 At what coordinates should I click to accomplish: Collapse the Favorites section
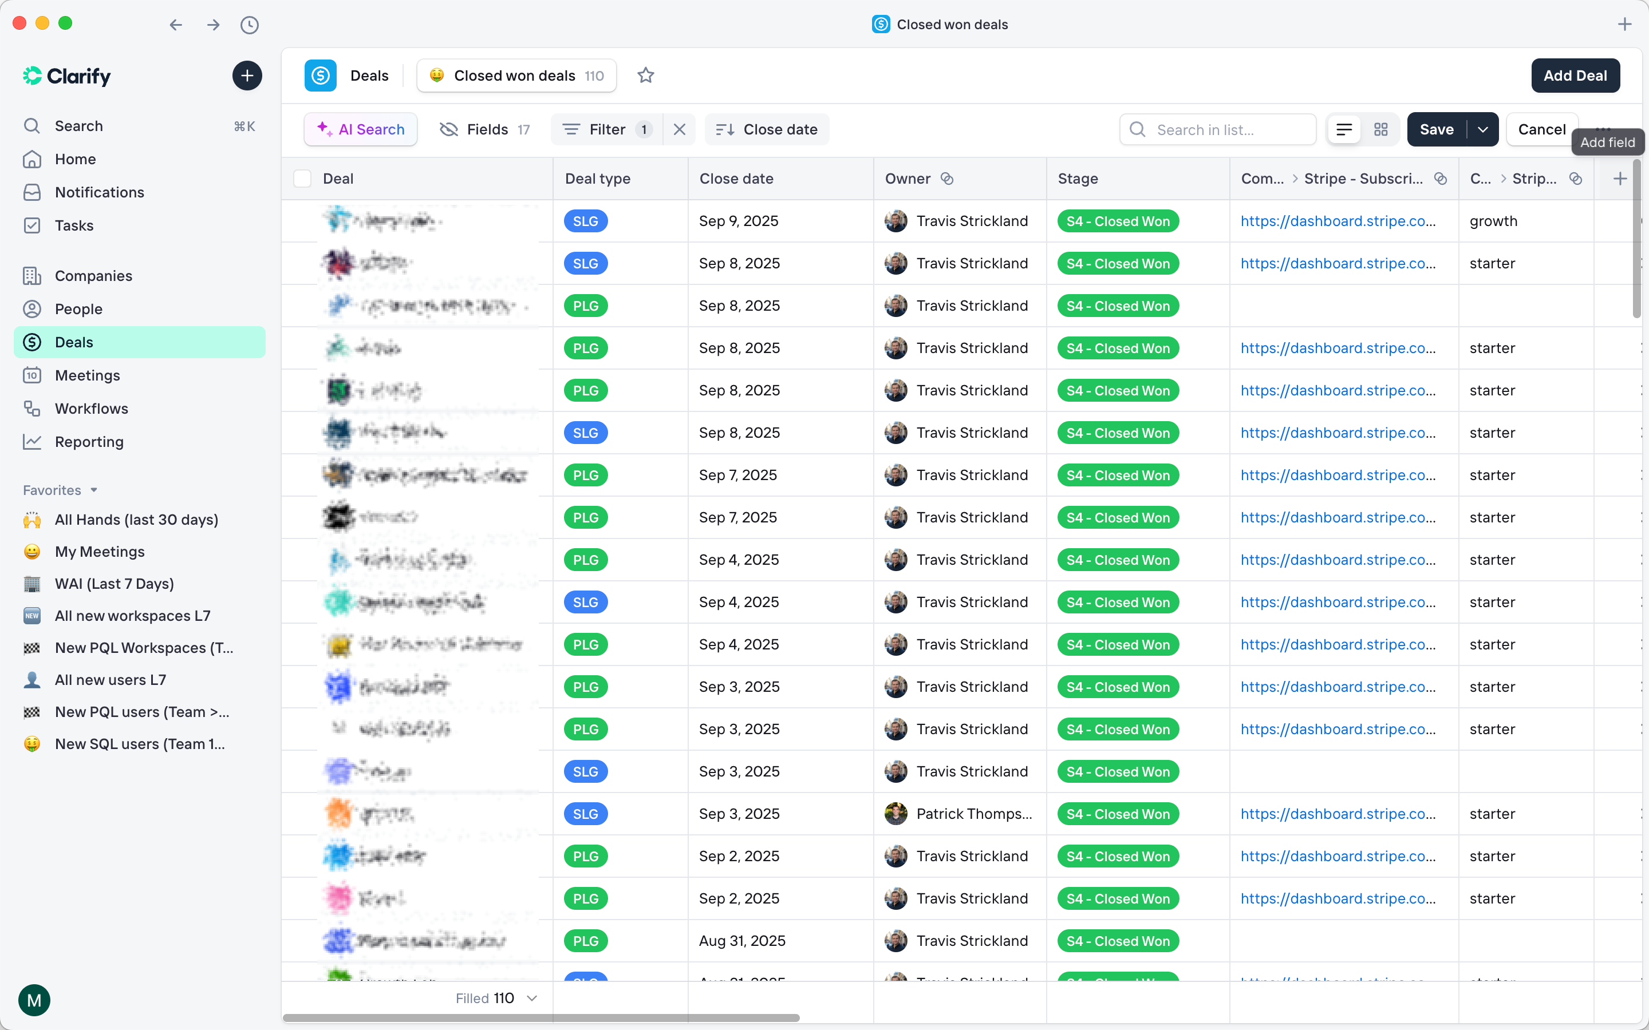61,490
